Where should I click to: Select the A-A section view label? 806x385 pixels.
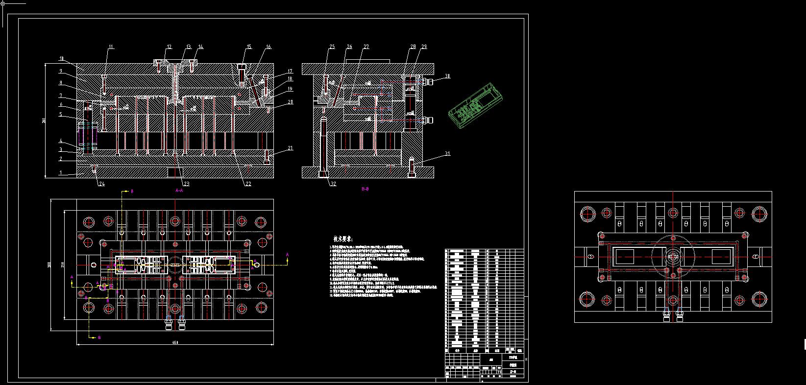coord(179,190)
